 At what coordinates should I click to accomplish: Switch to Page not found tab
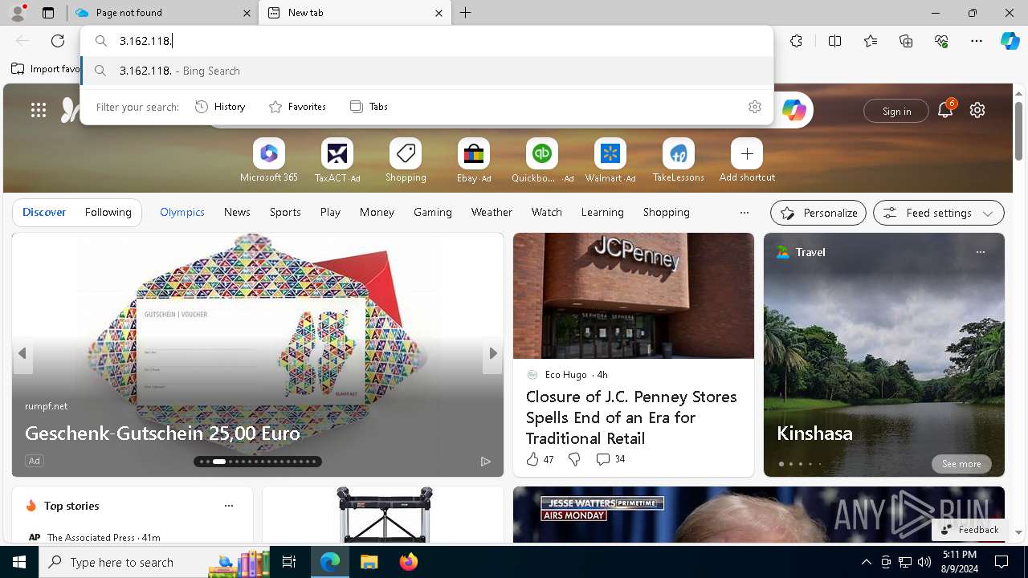click(162, 13)
